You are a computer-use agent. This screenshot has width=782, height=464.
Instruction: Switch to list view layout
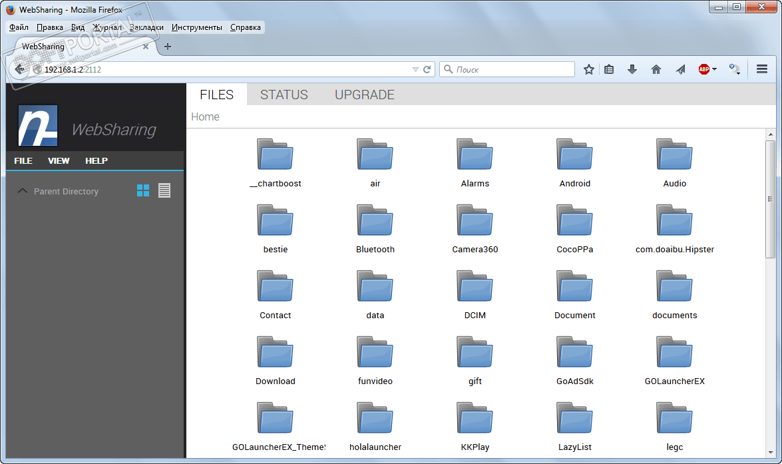coord(164,190)
